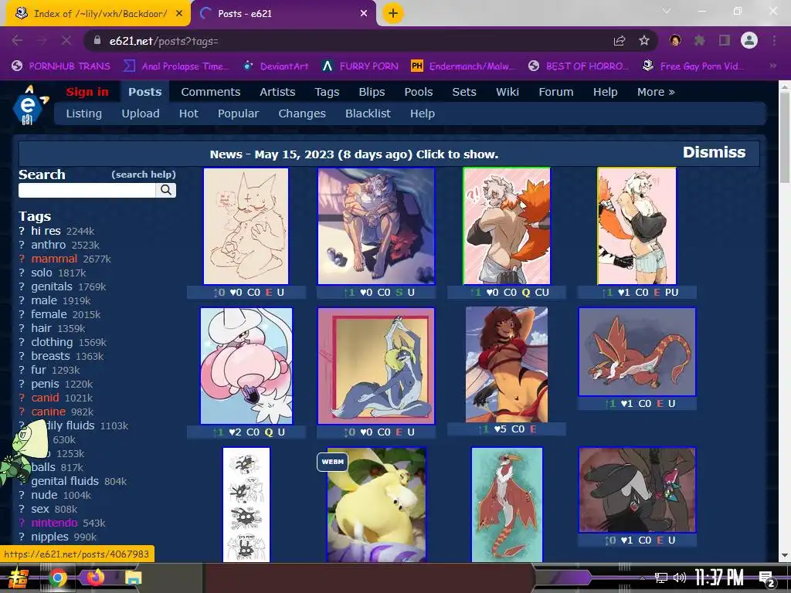The width and height of the screenshot is (791, 593).
Task: Close the 'Index of /~lily/vxh/Backdoor/' tab
Action: pos(179,14)
